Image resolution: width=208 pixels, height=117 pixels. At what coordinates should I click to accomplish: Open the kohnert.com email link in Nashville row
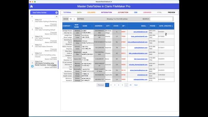(x=141, y=48)
